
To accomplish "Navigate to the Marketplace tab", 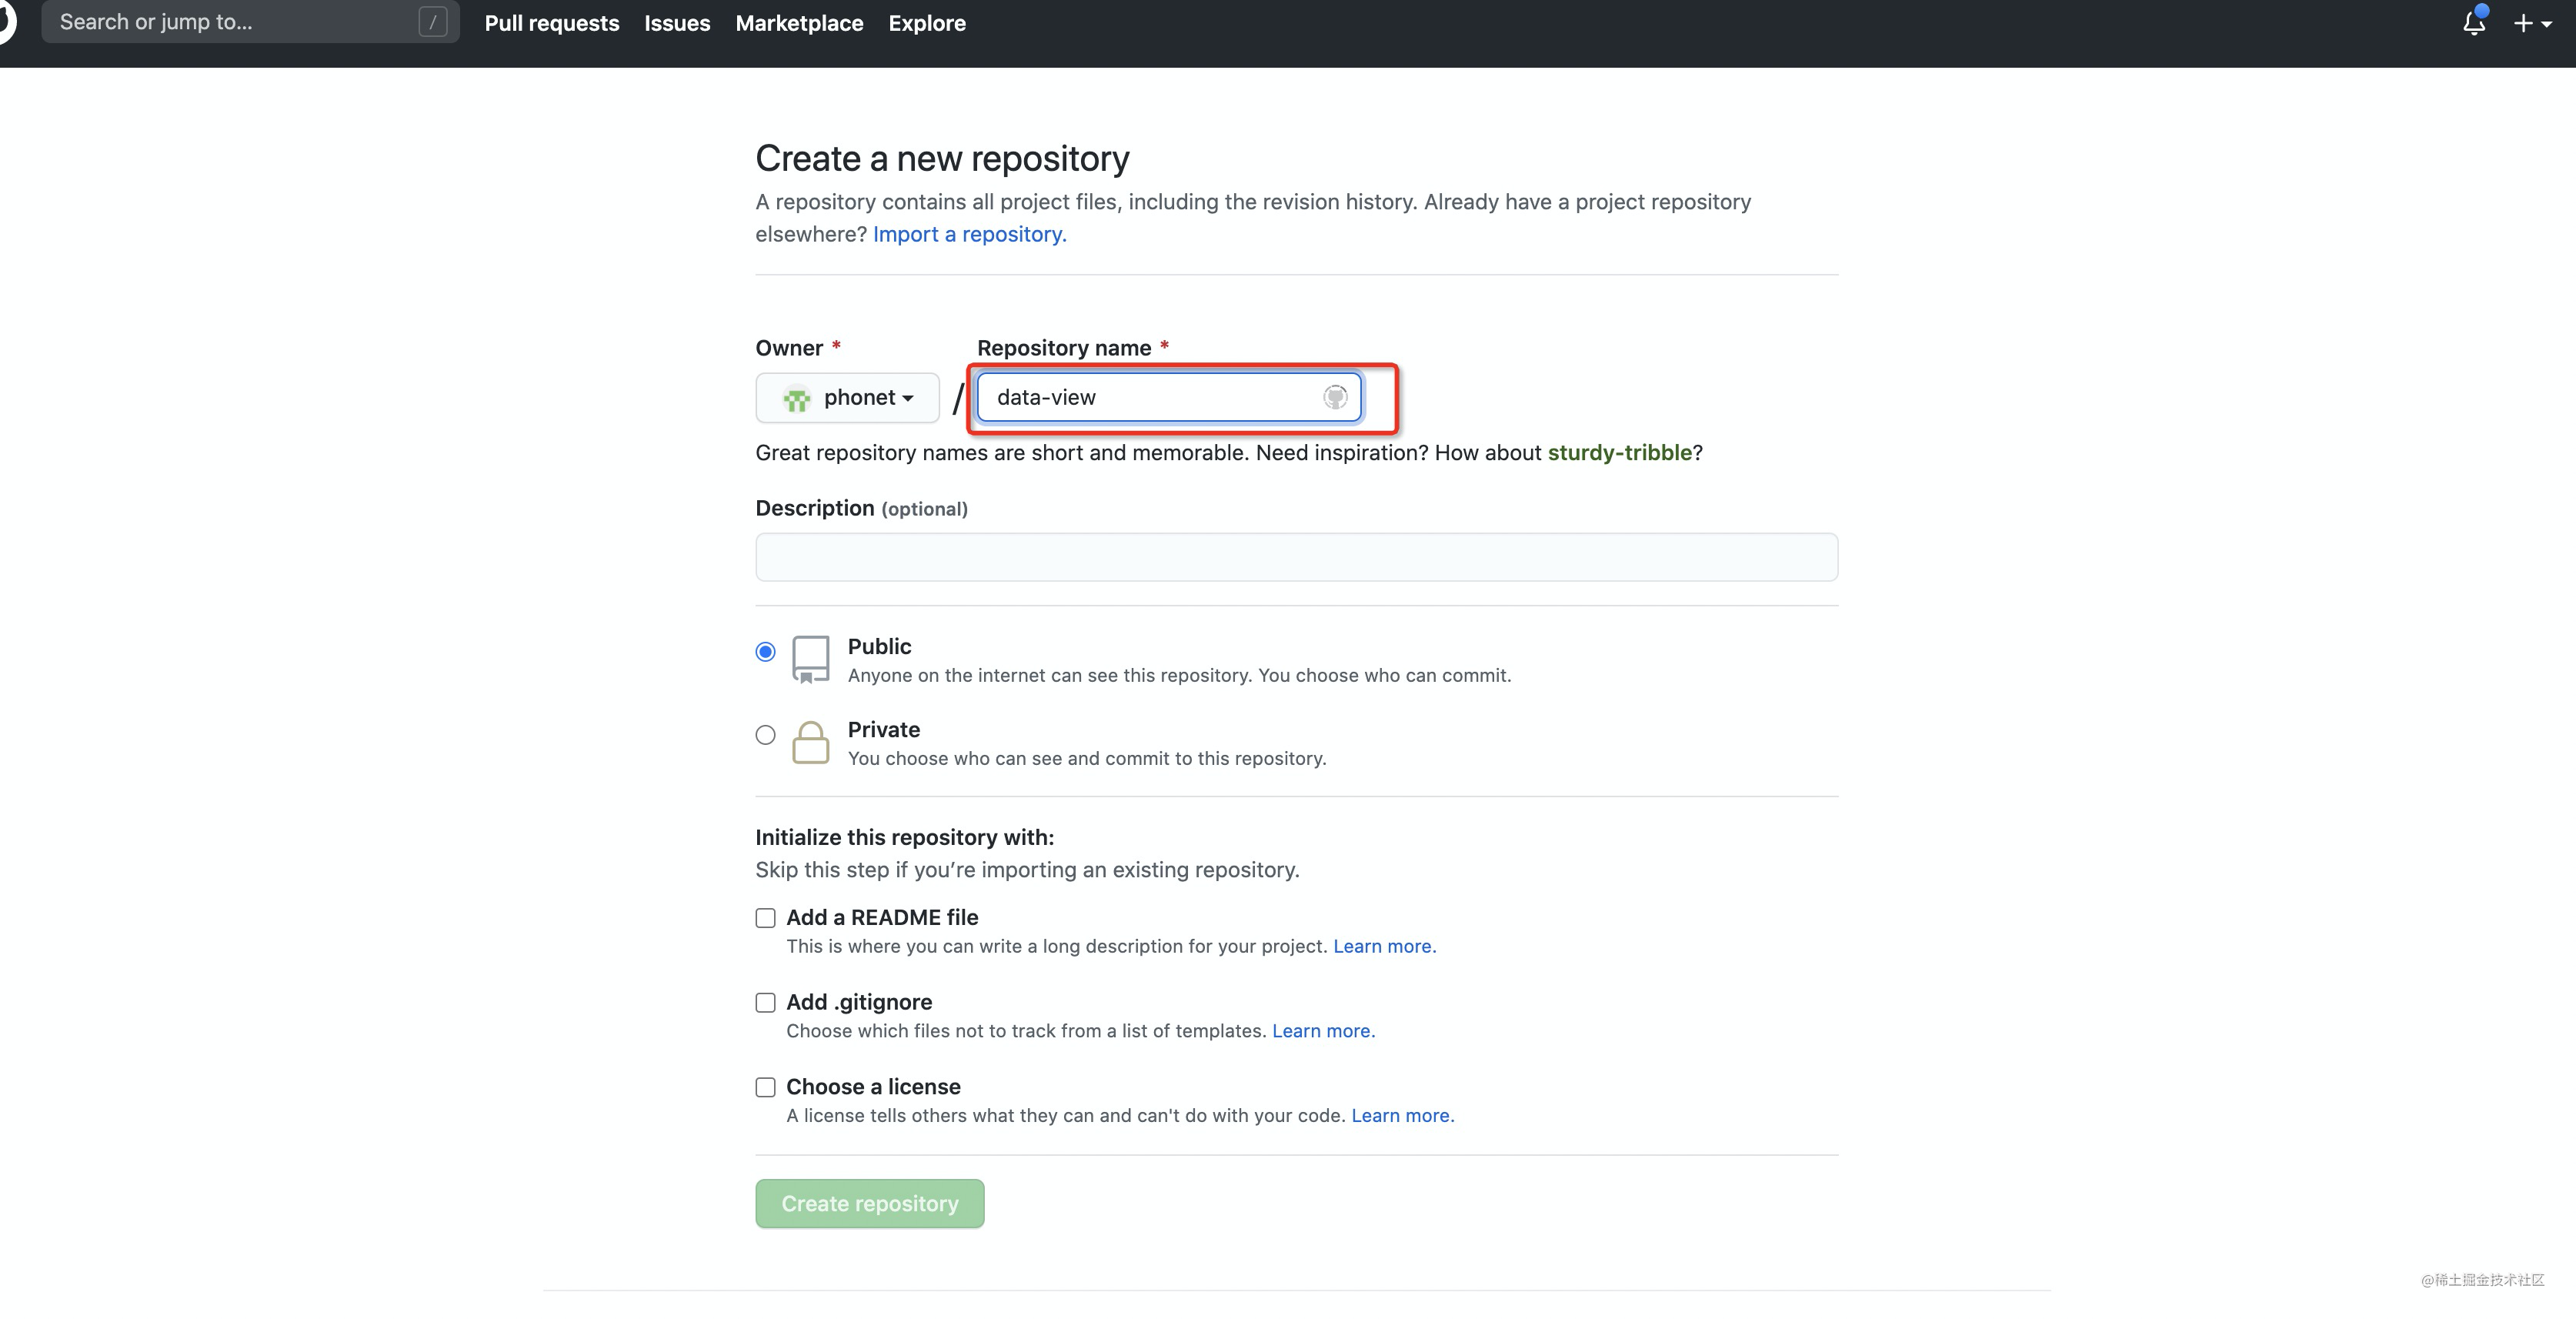I will point(798,22).
